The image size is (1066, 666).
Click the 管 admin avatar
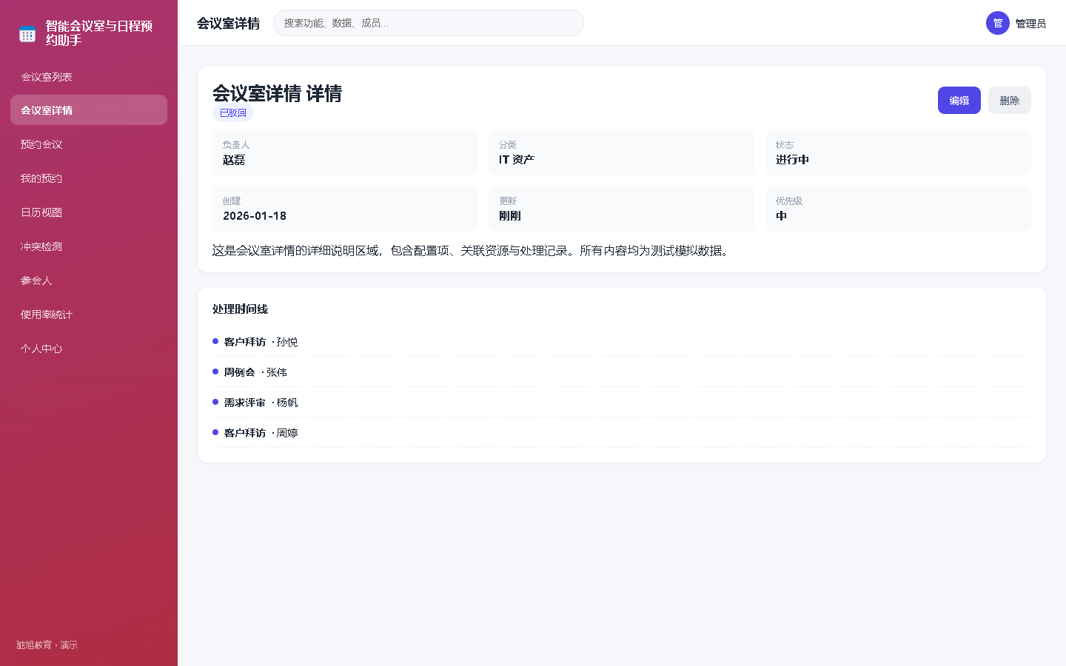pyautogui.click(x=997, y=23)
